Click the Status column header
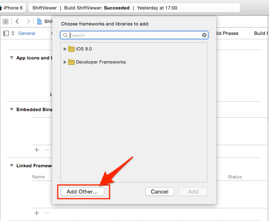 (235, 177)
